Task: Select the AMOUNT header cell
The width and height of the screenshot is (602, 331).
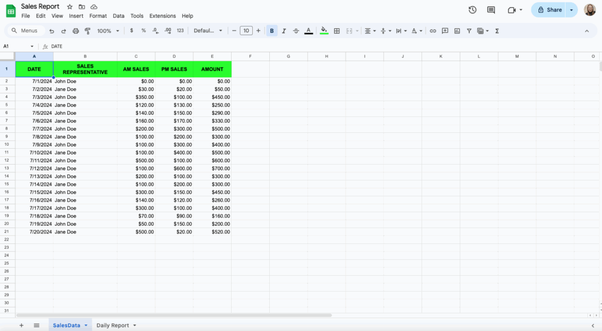Action: [x=212, y=69]
